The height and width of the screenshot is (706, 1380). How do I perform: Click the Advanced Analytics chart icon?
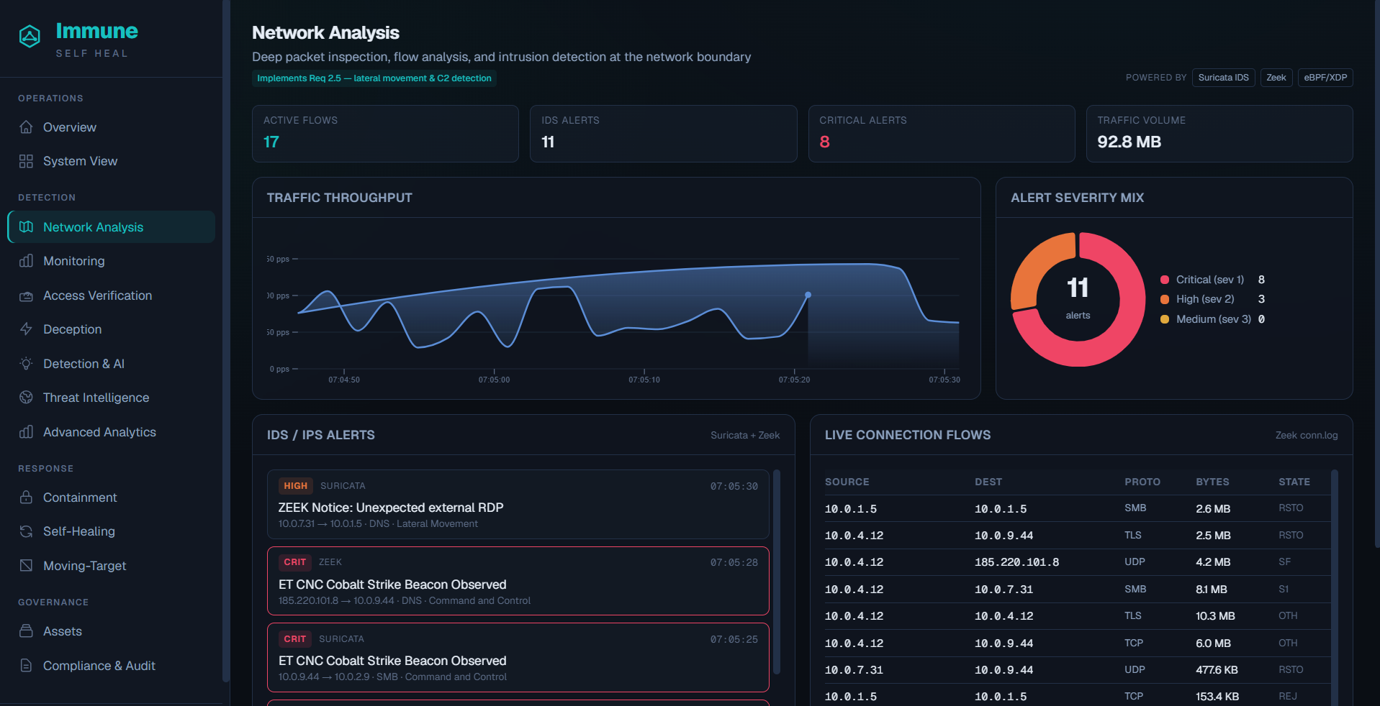(27, 432)
